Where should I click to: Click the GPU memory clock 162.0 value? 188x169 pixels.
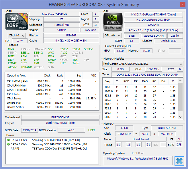(146, 51)
